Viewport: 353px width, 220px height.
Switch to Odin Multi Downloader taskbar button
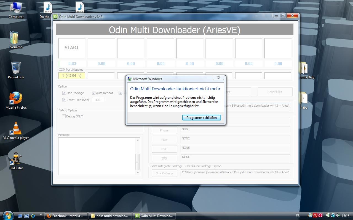click(154, 216)
